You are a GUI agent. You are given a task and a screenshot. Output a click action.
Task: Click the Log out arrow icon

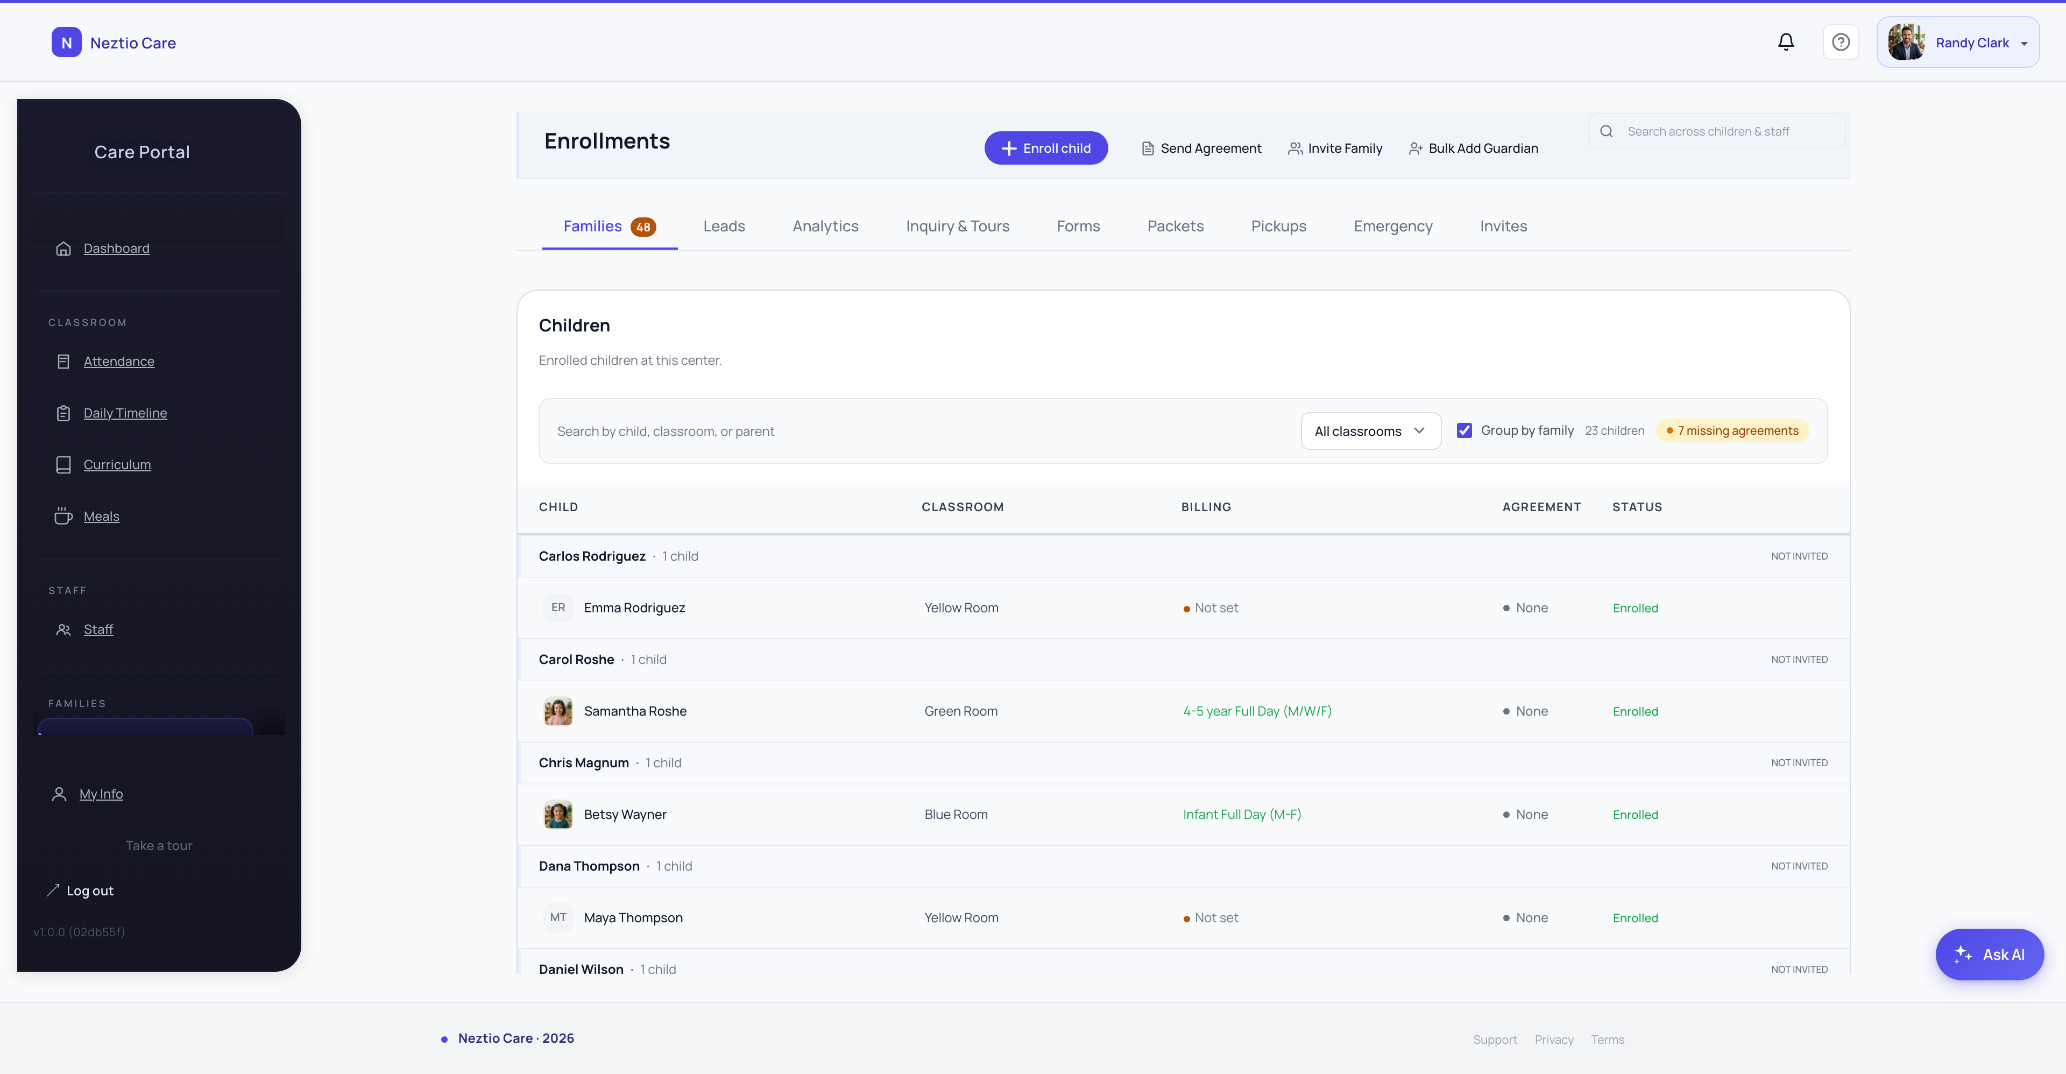point(53,891)
